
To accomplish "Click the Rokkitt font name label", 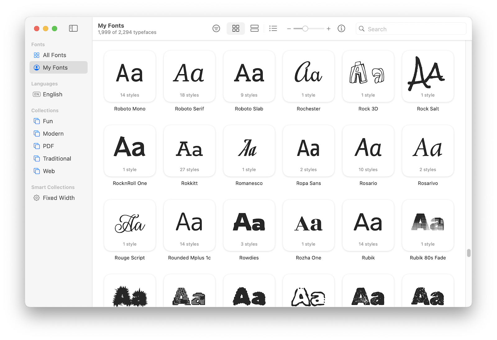I will 189,183.
